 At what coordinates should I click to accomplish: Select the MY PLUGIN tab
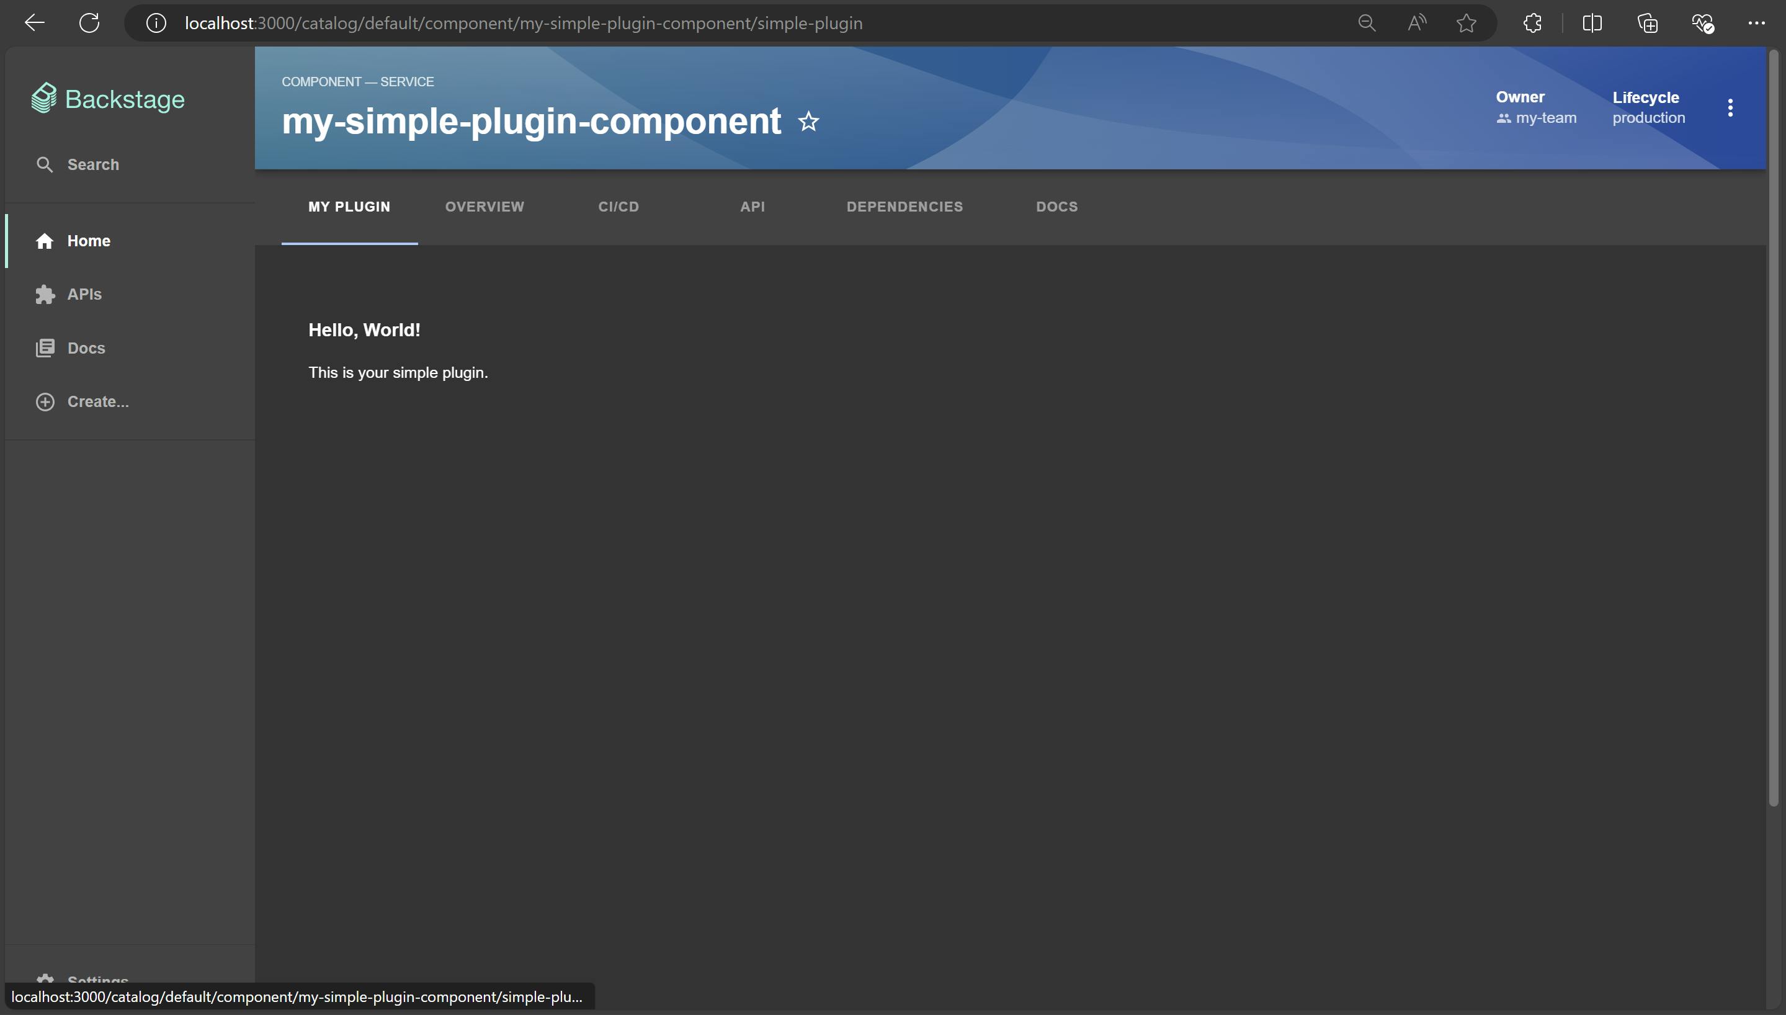coord(349,207)
